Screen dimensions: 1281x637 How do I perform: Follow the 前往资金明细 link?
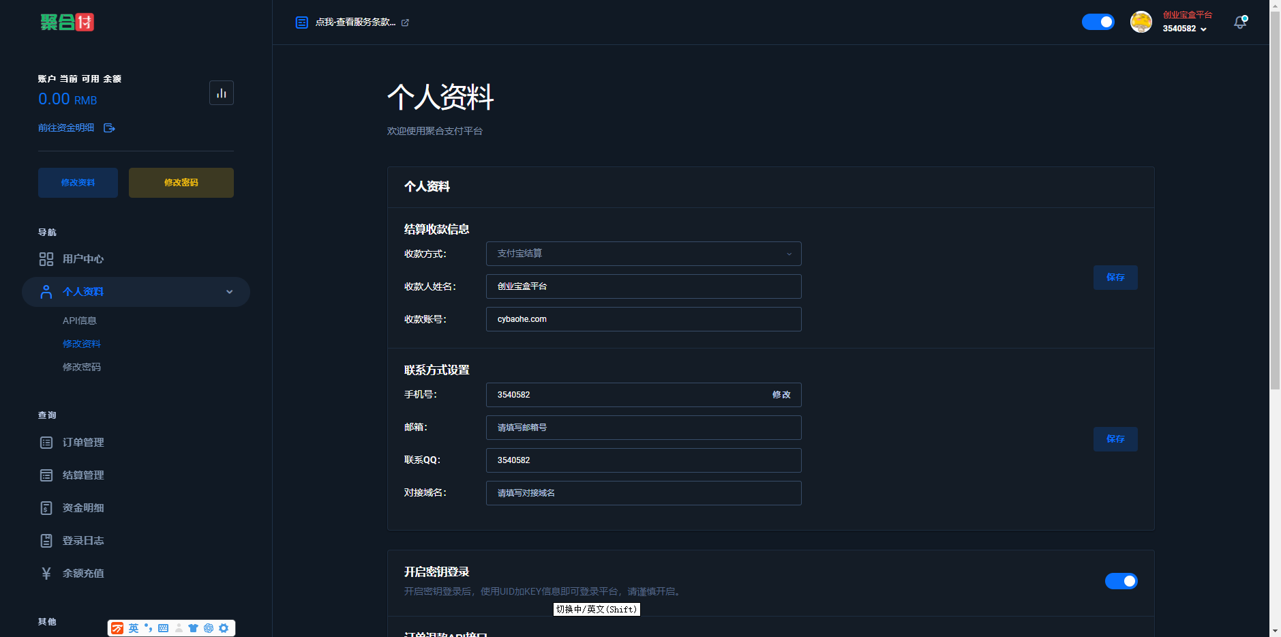(65, 128)
